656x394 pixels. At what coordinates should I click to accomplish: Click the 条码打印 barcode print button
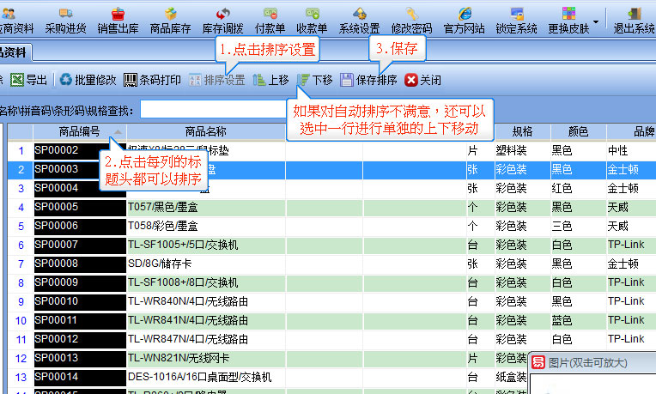(x=152, y=80)
